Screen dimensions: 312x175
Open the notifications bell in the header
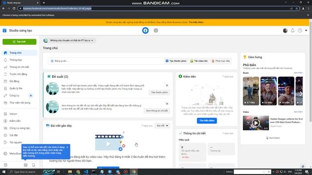tap(292, 31)
